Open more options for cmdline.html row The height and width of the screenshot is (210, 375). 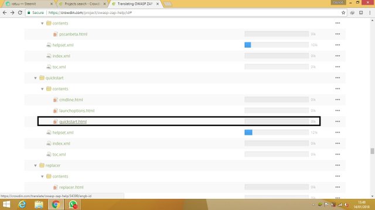pyautogui.click(x=337, y=100)
